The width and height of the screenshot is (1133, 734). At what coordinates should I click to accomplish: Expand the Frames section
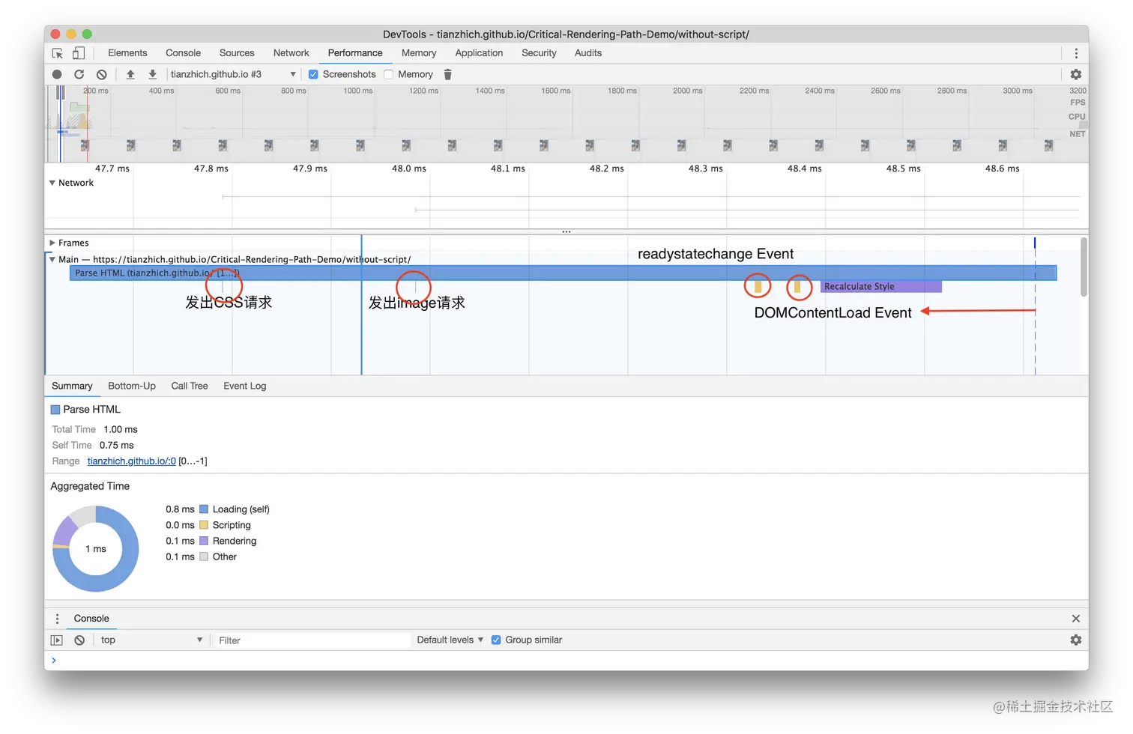tap(52, 243)
